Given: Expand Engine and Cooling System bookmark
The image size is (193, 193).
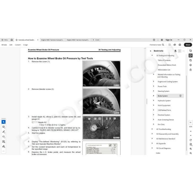Looking at the screenshot, I should [x=154, y=82].
